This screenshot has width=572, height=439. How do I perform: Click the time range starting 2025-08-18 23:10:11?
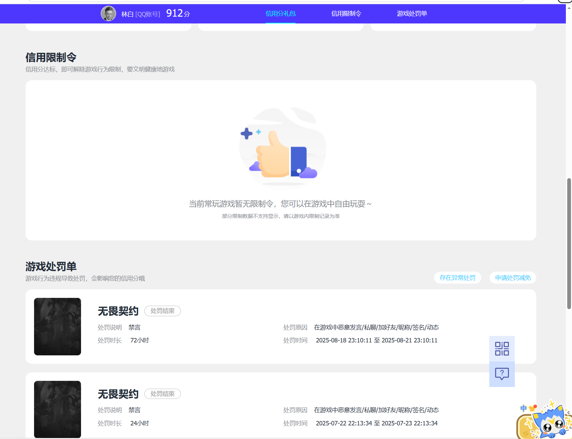[x=377, y=340]
